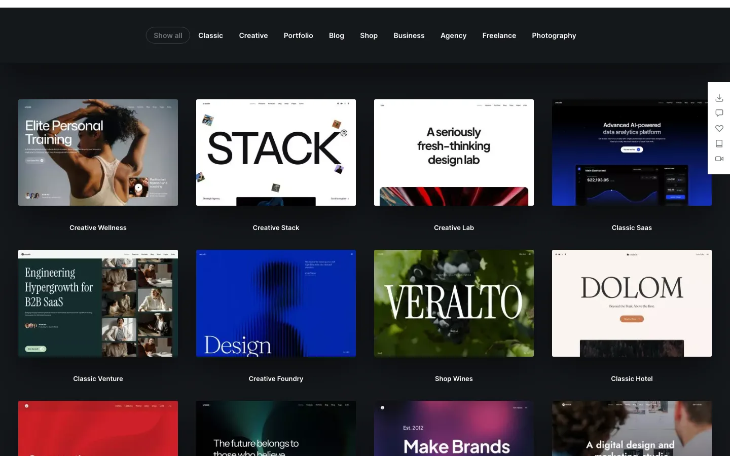Filter by Photography category

coord(554,35)
